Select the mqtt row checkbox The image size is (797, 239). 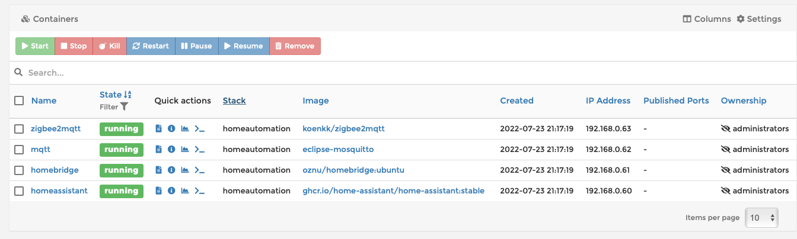point(19,150)
